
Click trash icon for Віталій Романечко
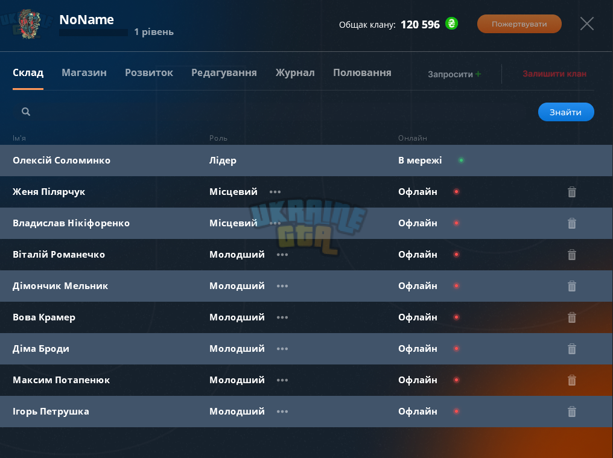pos(571,255)
